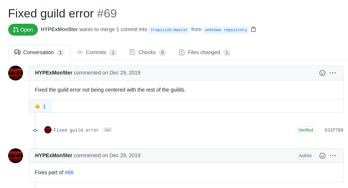Open HYPExMon5ter profile from PR header

point(59,30)
